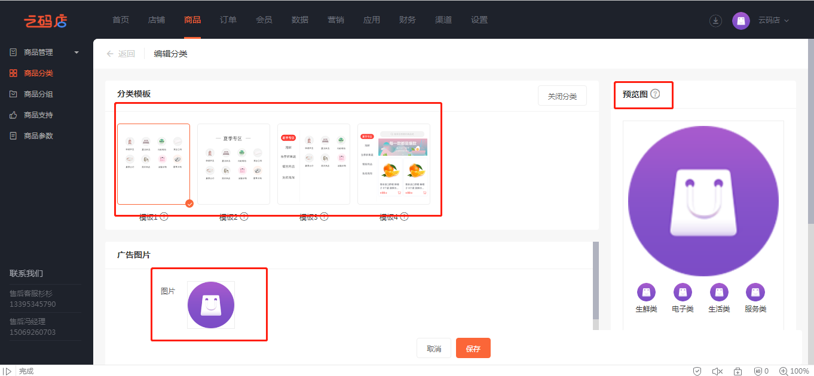Image resolution: width=814 pixels, height=376 pixels.
Task: Click the 取消 button
Action: pyautogui.click(x=434, y=348)
